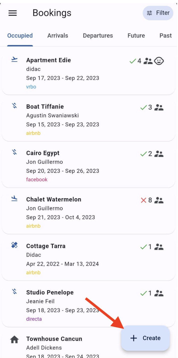Select the Past tab
Image resolution: width=178 pixels, height=358 pixels.
pos(166,36)
